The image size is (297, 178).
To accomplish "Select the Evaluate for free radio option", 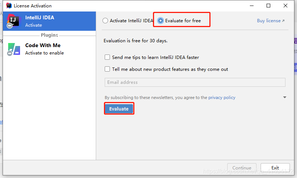I will 160,21.
